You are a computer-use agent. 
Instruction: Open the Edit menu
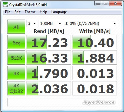click(x=18, y=12)
